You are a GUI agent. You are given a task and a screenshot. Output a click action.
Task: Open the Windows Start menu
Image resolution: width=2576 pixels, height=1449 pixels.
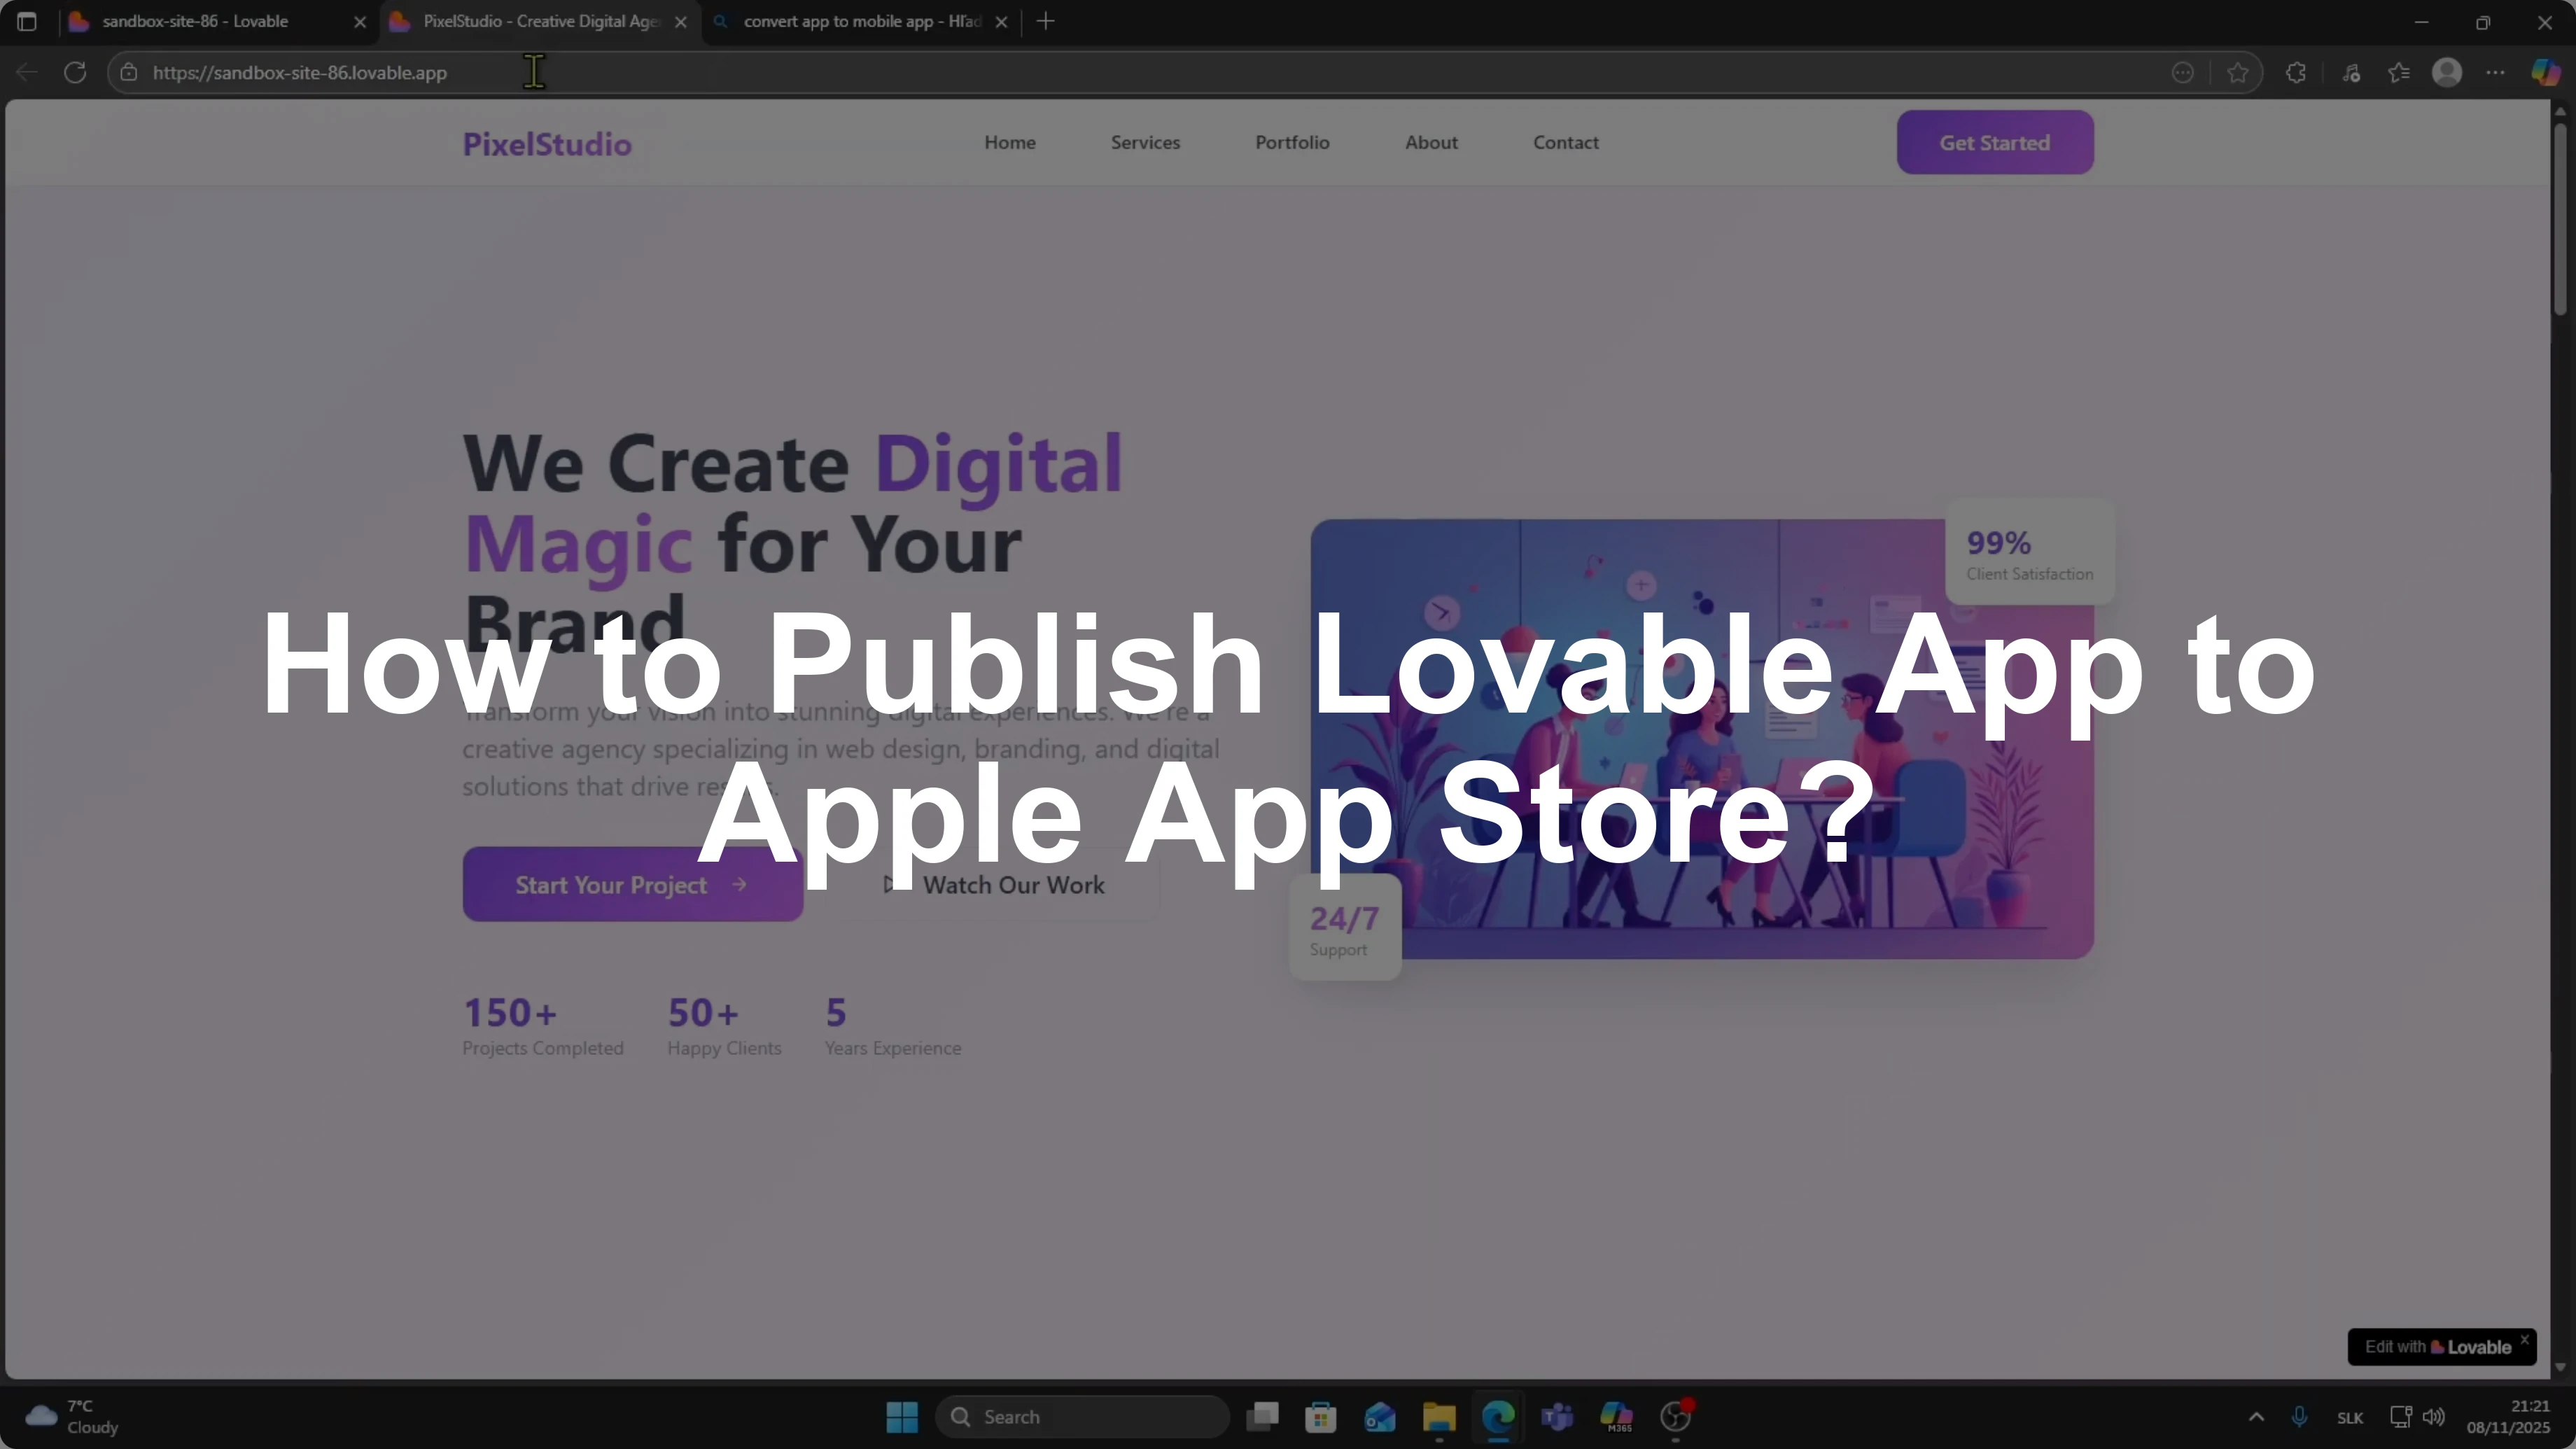click(902, 1416)
